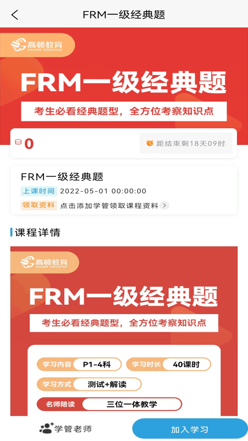Tap the alarm clock countdown icon
This screenshot has width=248, height=441.
[149, 143]
